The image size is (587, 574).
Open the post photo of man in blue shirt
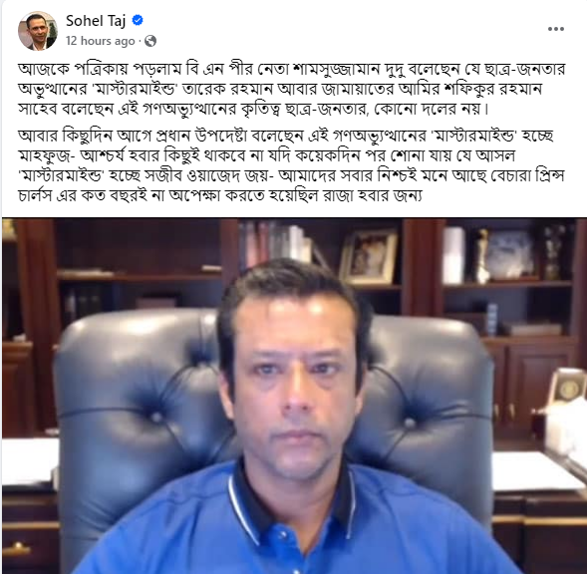(294, 396)
